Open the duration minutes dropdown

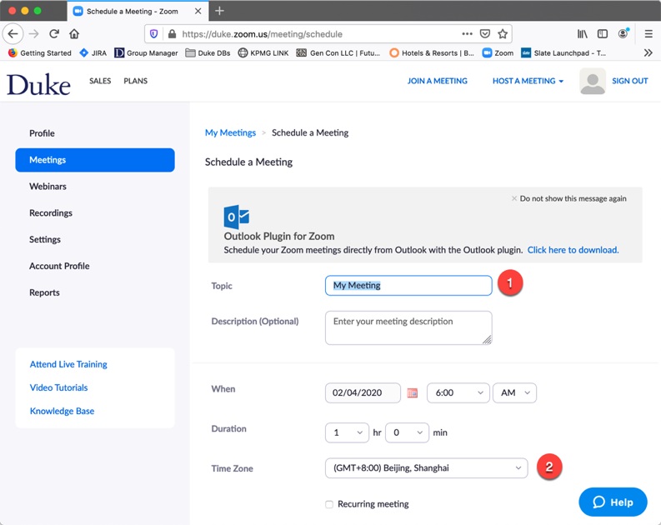[x=407, y=432]
